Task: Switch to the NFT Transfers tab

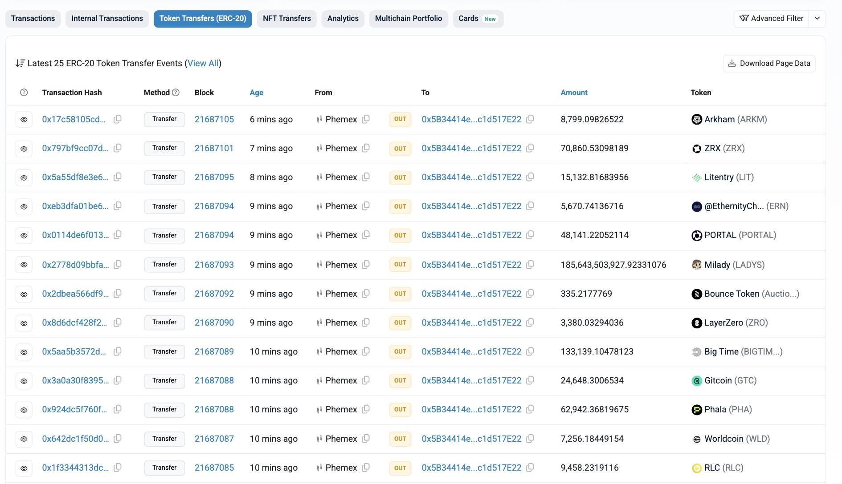Action: pyautogui.click(x=286, y=18)
